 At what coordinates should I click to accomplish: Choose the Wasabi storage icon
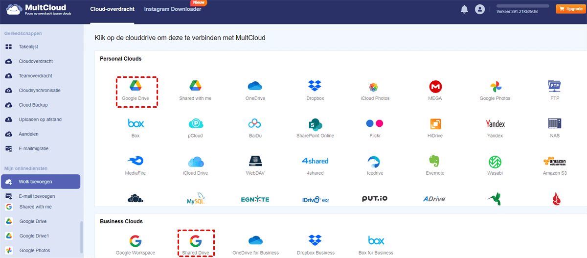point(495,165)
